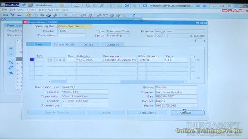Click the New record toolbar icon
The width and height of the screenshot is (248, 139).
point(5,15)
